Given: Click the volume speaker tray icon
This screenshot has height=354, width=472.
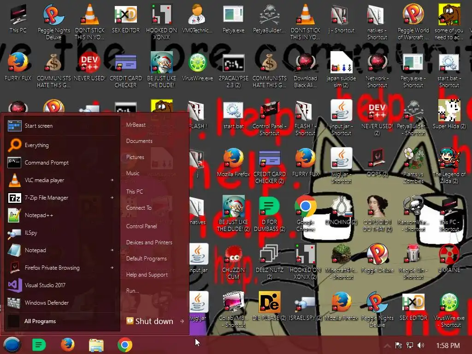Looking at the screenshot, I should [x=421, y=345].
